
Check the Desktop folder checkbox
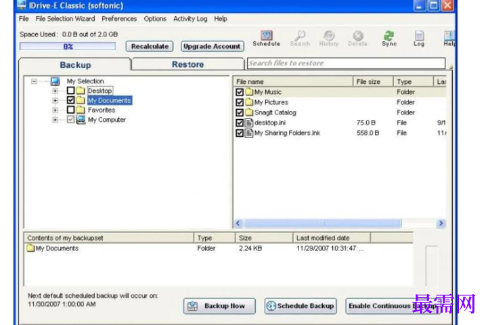(x=70, y=91)
